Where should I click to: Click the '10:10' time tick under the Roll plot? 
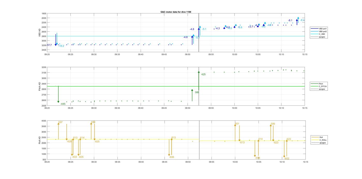[282, 162]
